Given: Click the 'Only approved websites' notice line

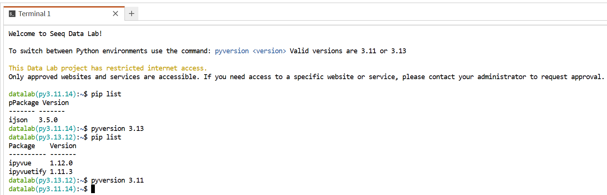Looking at the screenshot, I should tap(306, 77).
